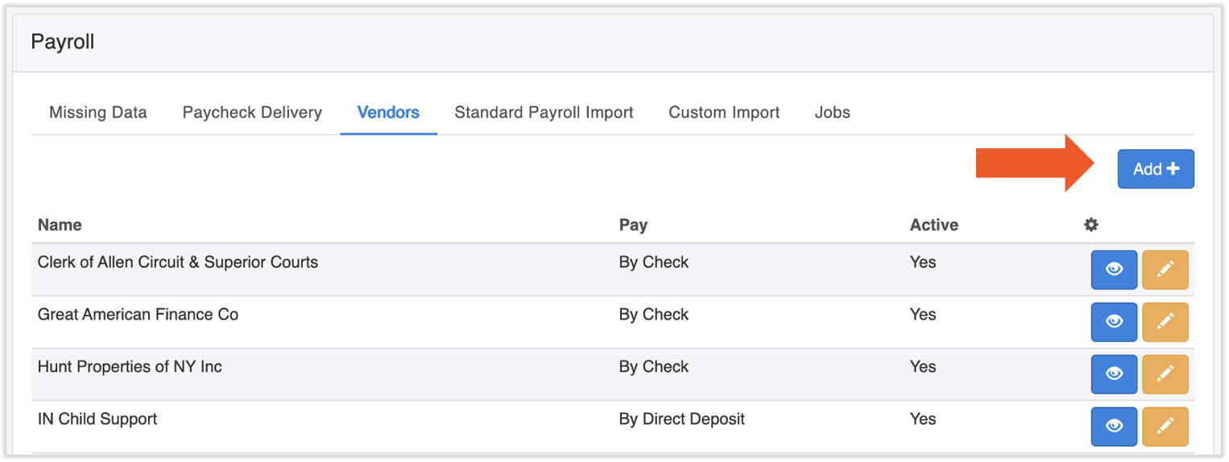1229x462 pixels.
Task: Sort by the Active column header
Action: [933, 225]
